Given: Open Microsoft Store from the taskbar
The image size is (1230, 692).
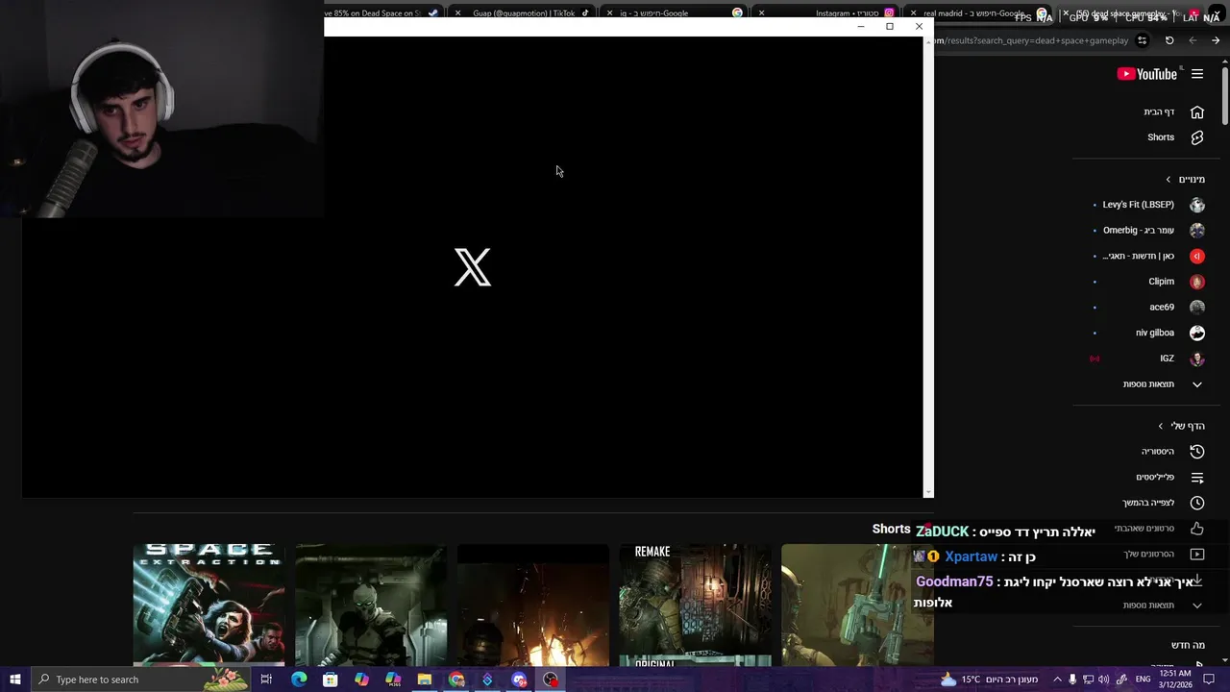Looking at the screenshot, I should 330,680.
